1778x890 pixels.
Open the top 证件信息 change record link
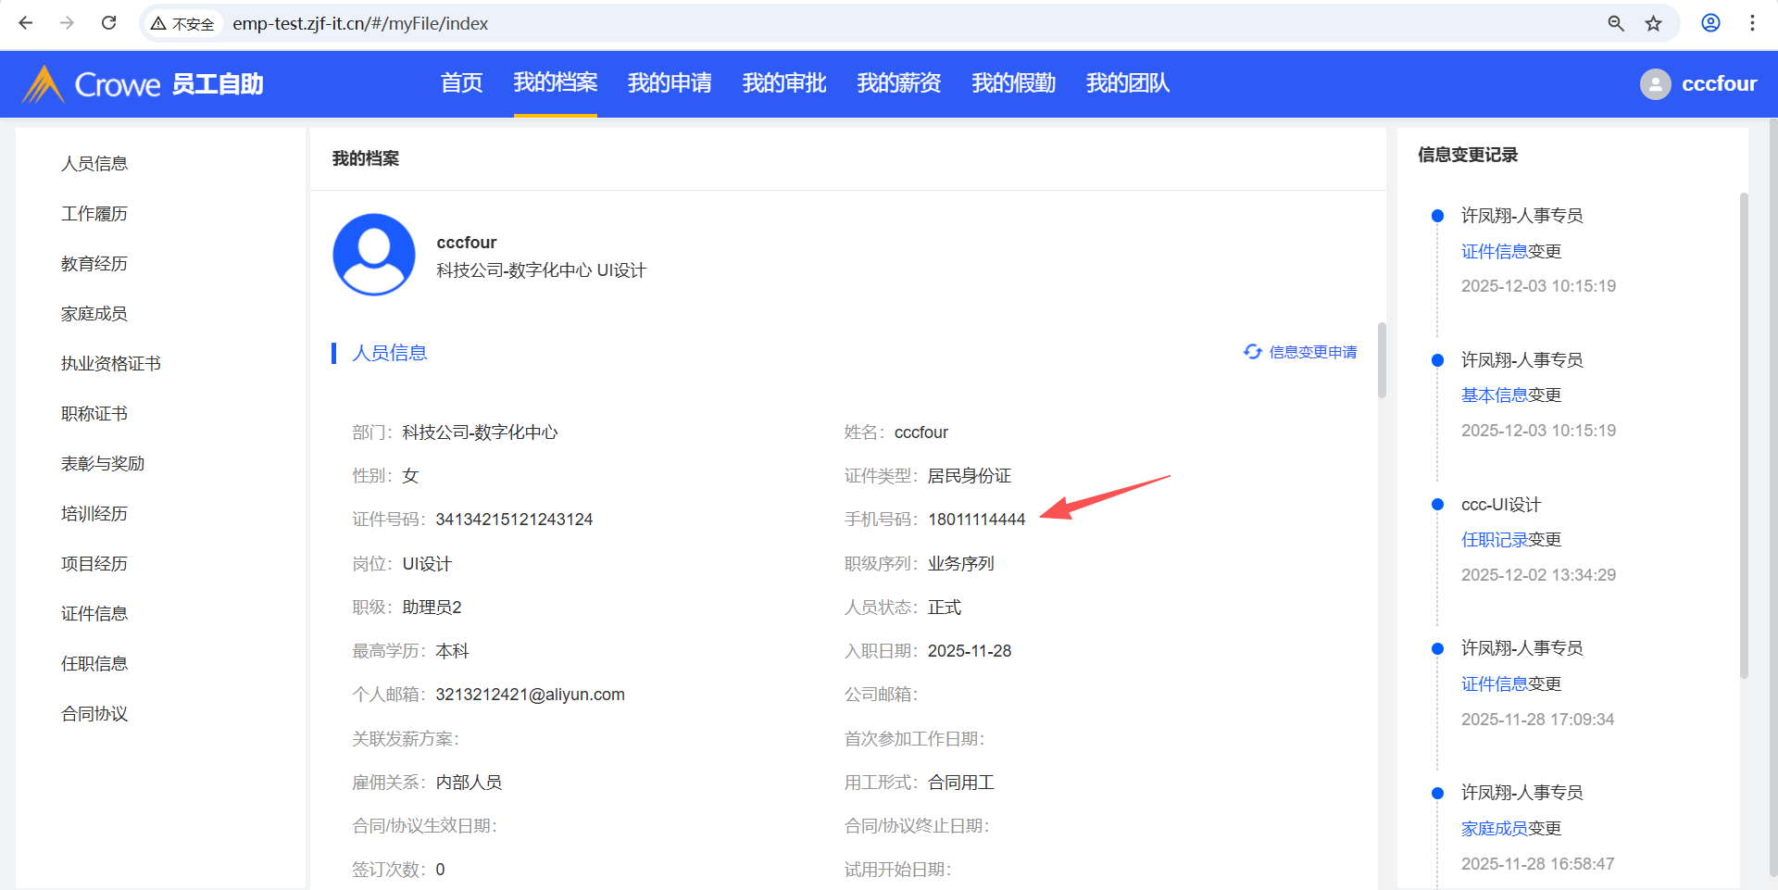click(x=1494, y=251)
